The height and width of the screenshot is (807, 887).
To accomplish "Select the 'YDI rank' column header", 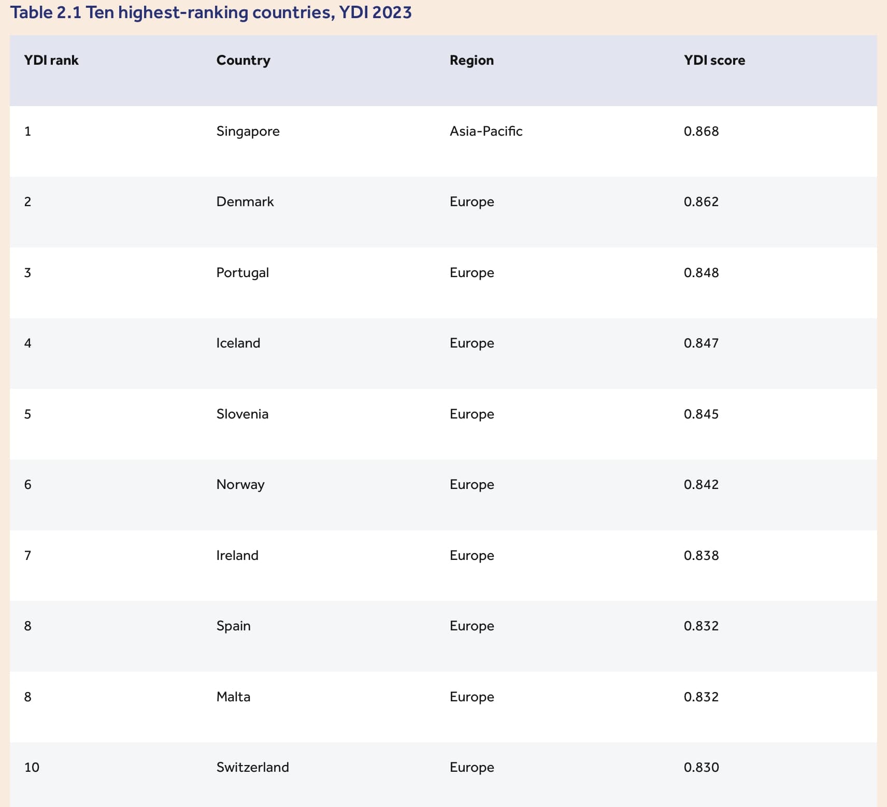I will pos(51,60).
